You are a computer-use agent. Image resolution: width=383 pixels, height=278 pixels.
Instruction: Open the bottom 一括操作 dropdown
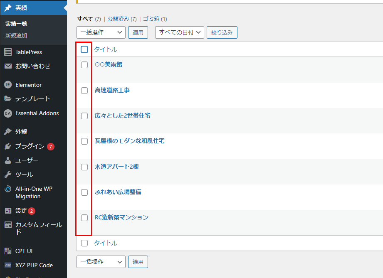tap(101, 262)
